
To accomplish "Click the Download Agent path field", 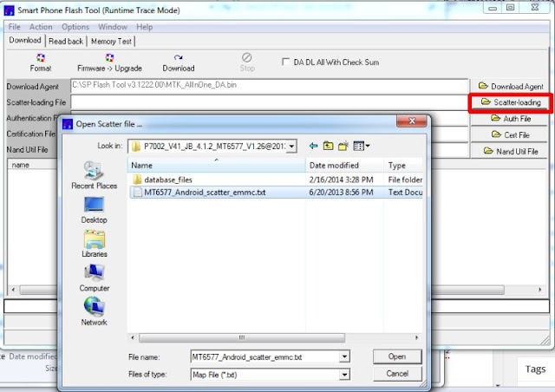I will 270,85.
